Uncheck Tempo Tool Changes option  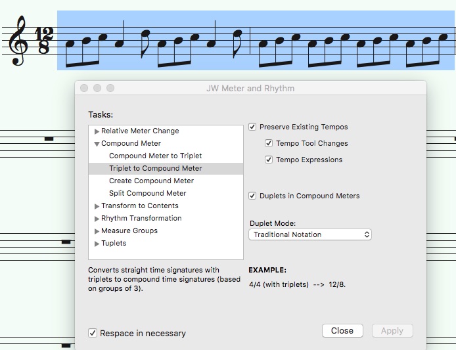click(x=269, y=143)
